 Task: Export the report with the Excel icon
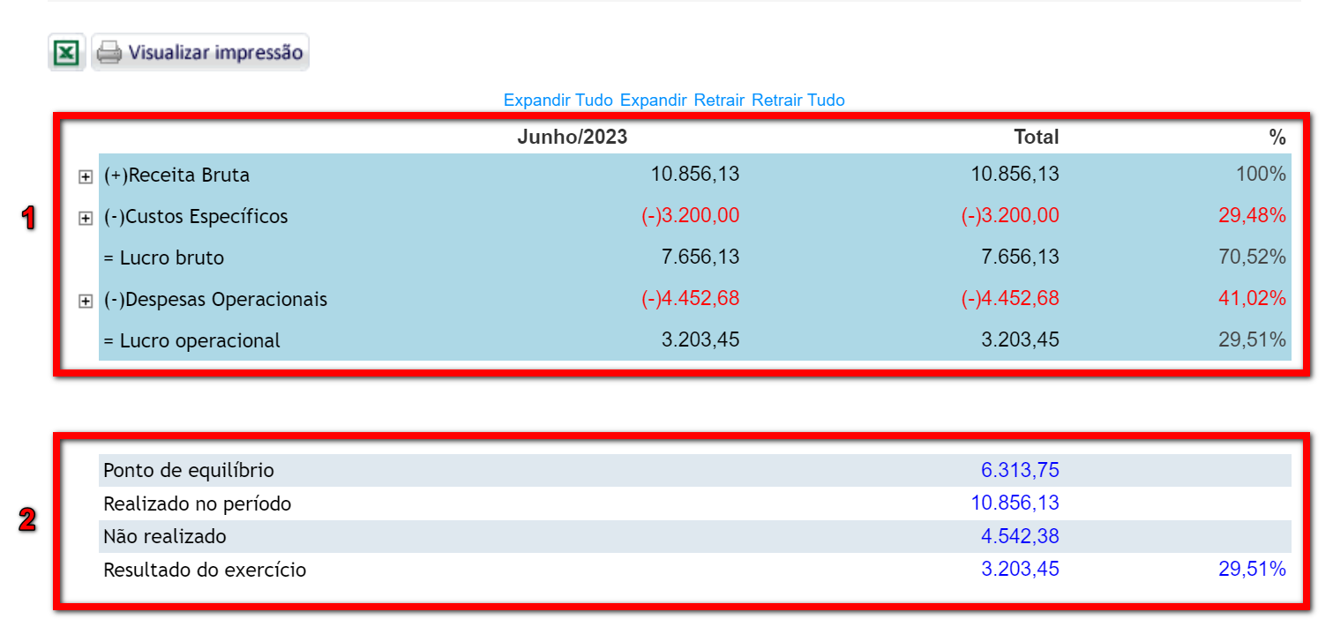tap(66, 53)
